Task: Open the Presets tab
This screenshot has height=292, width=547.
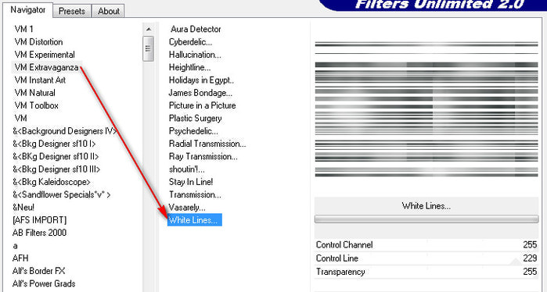Action: (x=72, y=11)
